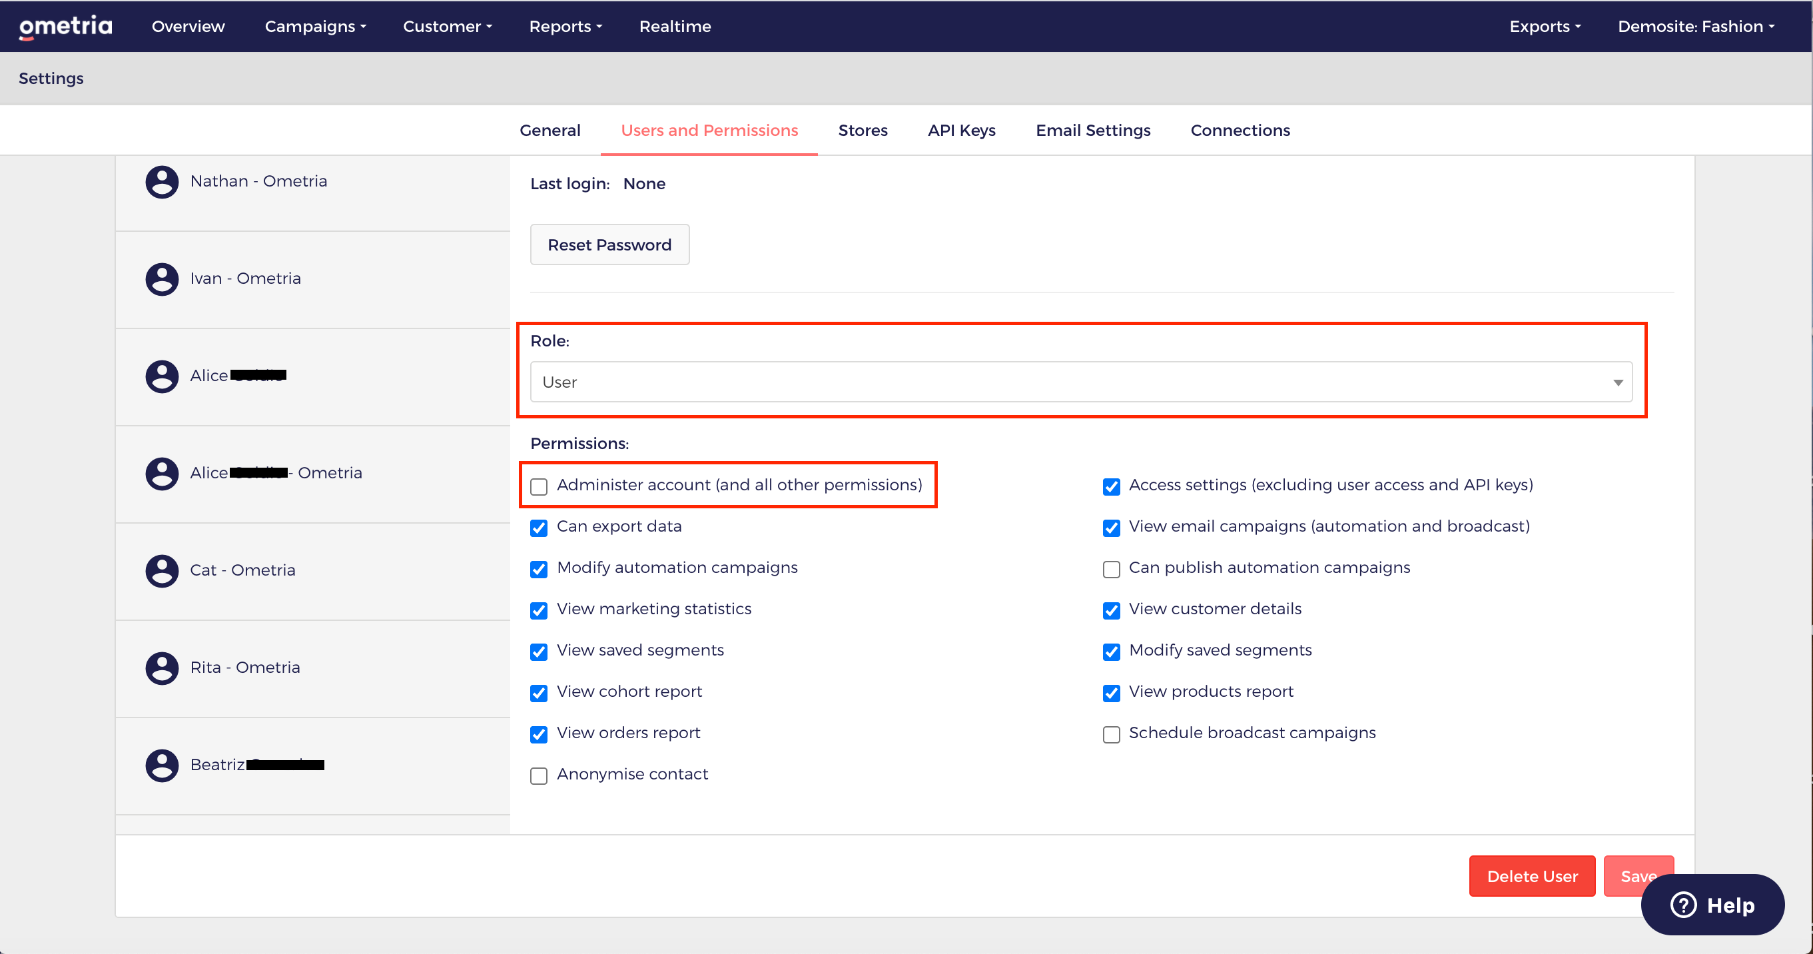Image resolution: width=1813 pixels, height=954 pixels.
Task: Uncheck View orders report
Action: [539, 734]
